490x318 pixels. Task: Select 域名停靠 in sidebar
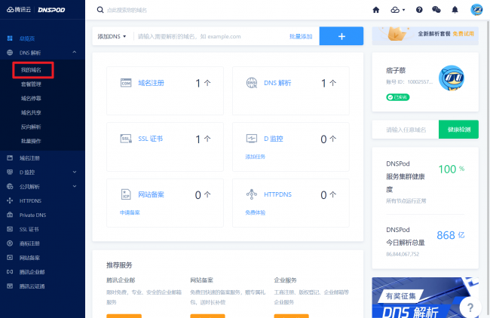(31, 99)
